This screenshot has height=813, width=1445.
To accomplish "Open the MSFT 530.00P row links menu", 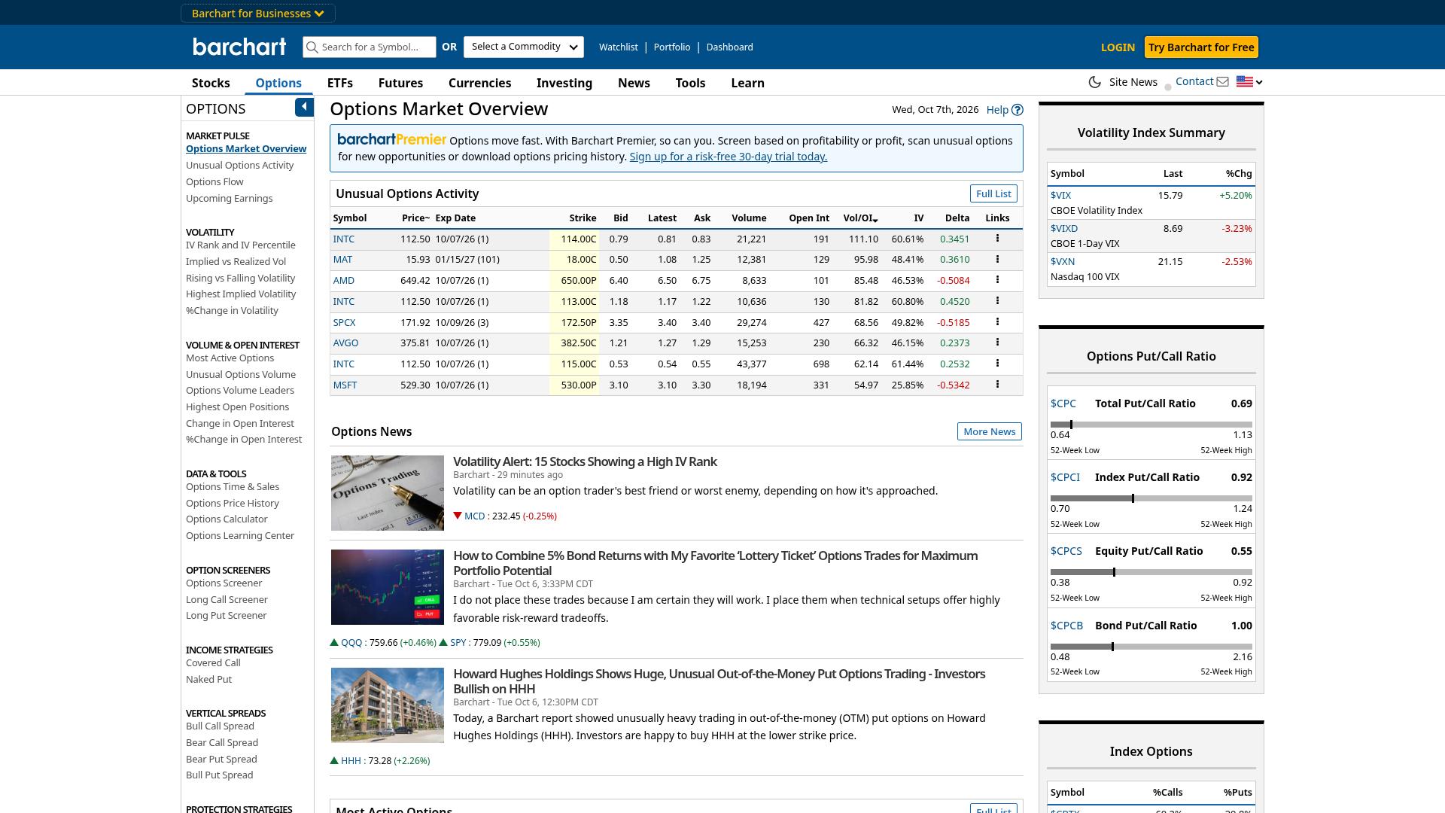I will (997, 385).
